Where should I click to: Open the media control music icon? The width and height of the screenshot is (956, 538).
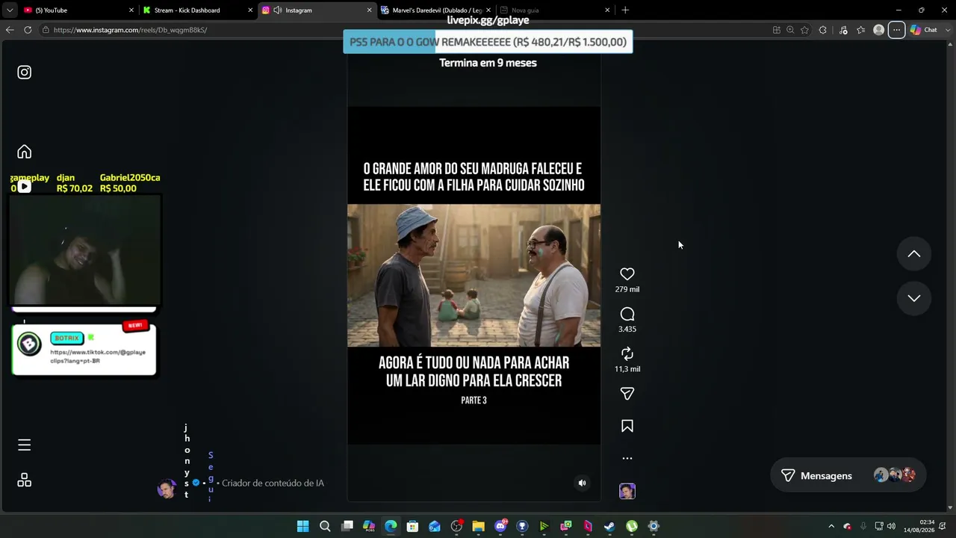click(x=843, y=30)
